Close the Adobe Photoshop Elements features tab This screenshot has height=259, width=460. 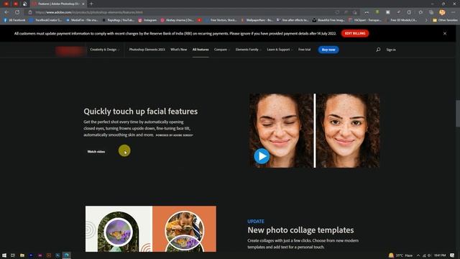tap(83, 4)
